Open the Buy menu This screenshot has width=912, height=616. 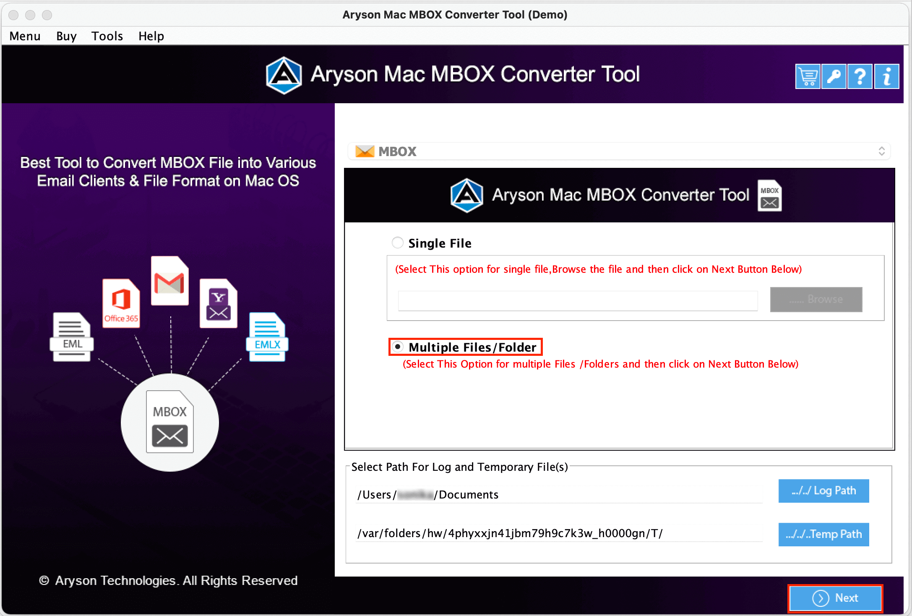tap(66, 36)
